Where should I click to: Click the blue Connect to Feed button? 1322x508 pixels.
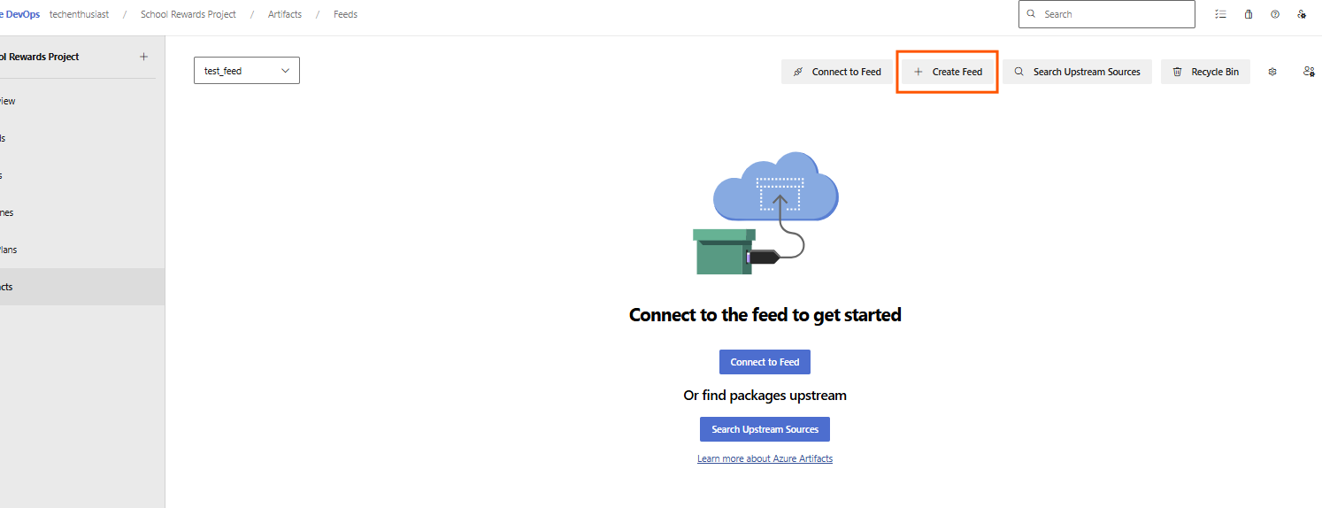coord(765,362)
